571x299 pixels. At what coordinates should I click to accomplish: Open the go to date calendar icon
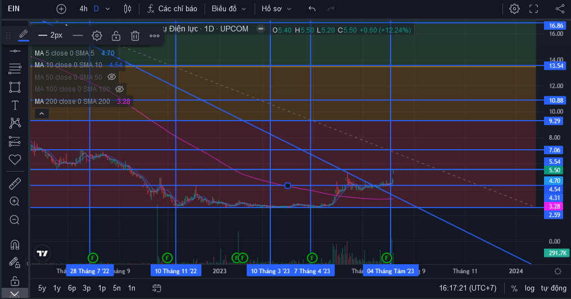[157, 288]
